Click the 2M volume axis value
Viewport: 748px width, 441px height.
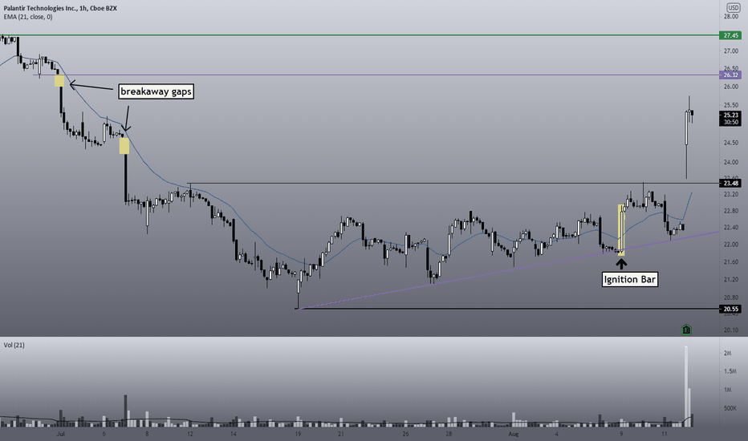727,354
